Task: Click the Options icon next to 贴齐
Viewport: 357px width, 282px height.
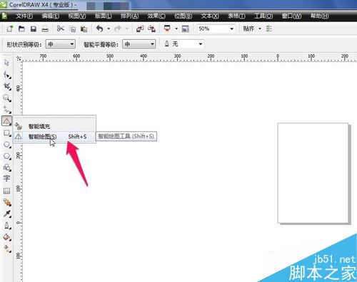Action: [269, 28]
